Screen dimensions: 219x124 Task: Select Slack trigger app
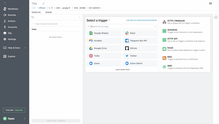click(140, 33)
